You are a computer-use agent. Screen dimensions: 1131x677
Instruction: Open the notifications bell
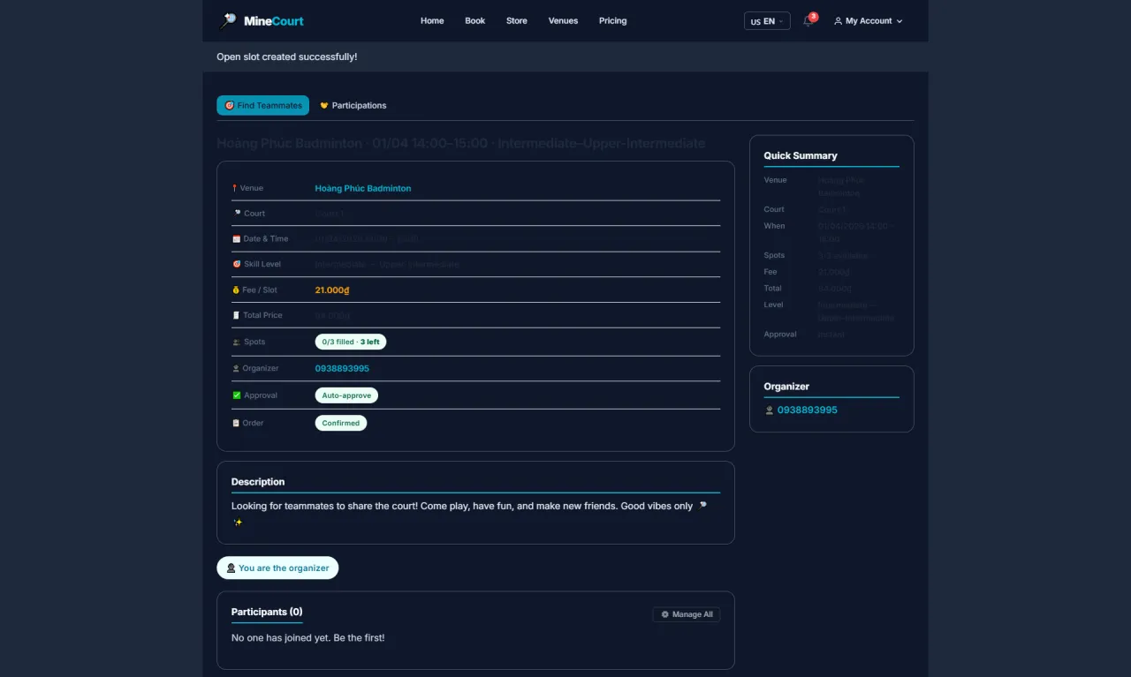[x=808, y=20]
